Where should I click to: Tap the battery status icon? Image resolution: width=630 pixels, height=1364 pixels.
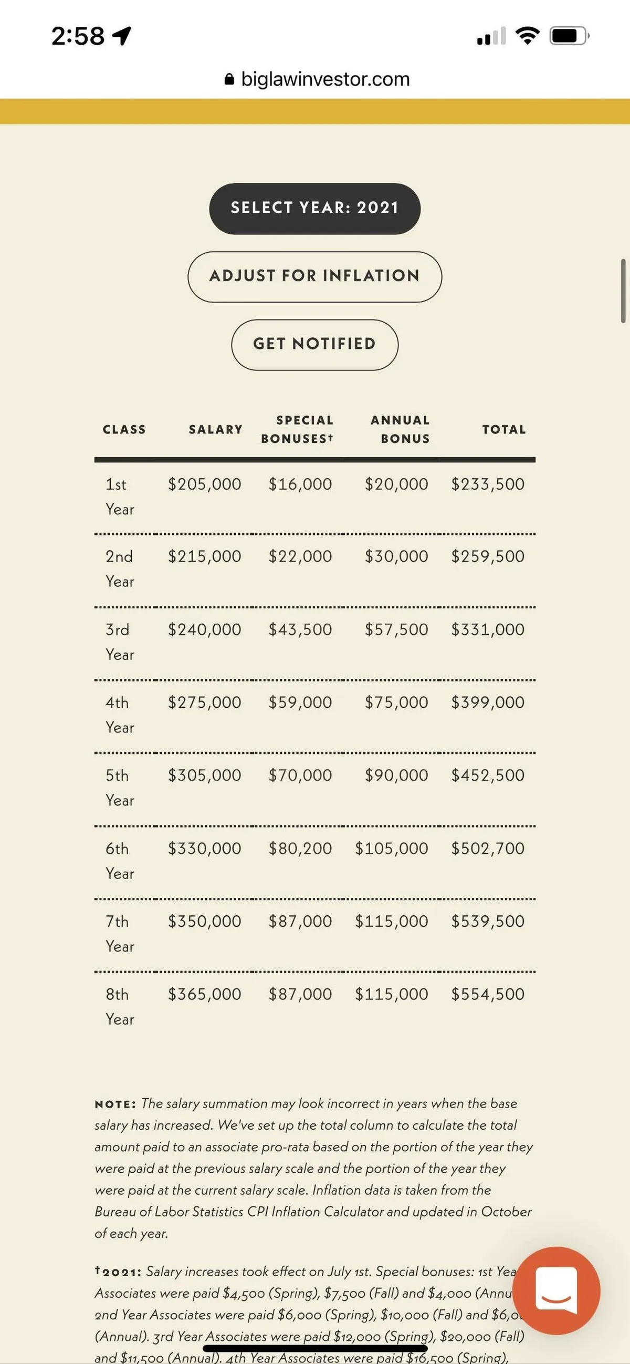[x=569, y=36]
